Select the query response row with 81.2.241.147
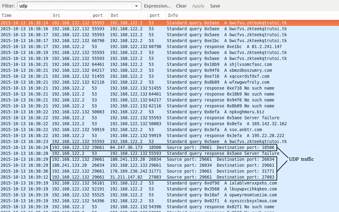The image size is (339, 212). point(169,47)
